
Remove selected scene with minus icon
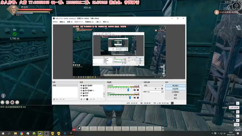(57, 99)
